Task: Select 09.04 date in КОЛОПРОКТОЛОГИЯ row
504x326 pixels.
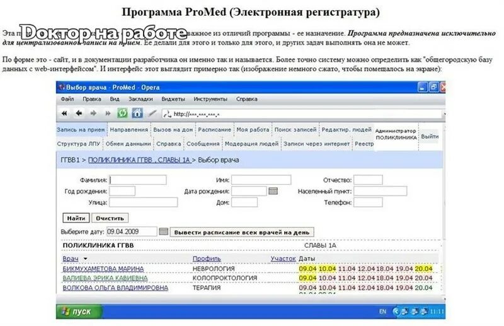Action: tap(307, 278)
